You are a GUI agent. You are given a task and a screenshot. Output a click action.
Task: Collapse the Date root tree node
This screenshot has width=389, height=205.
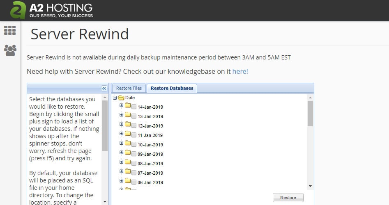click(115, 98)
